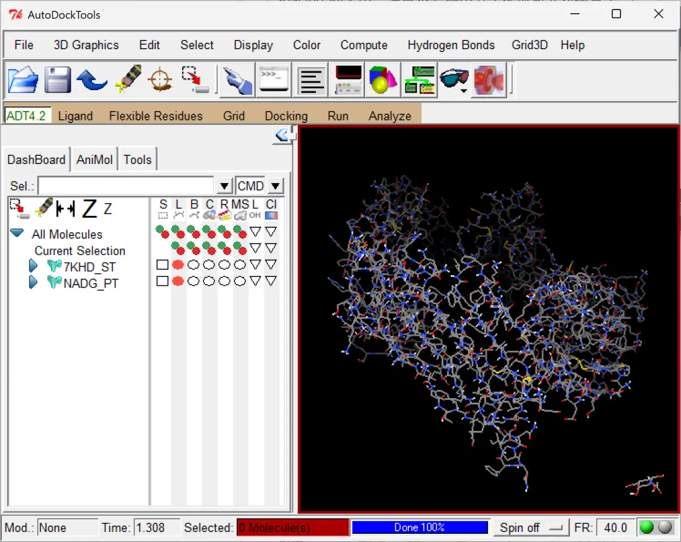Select the mouse Picking pointer icon
The image size is (681, 542).
coord(237,80)
